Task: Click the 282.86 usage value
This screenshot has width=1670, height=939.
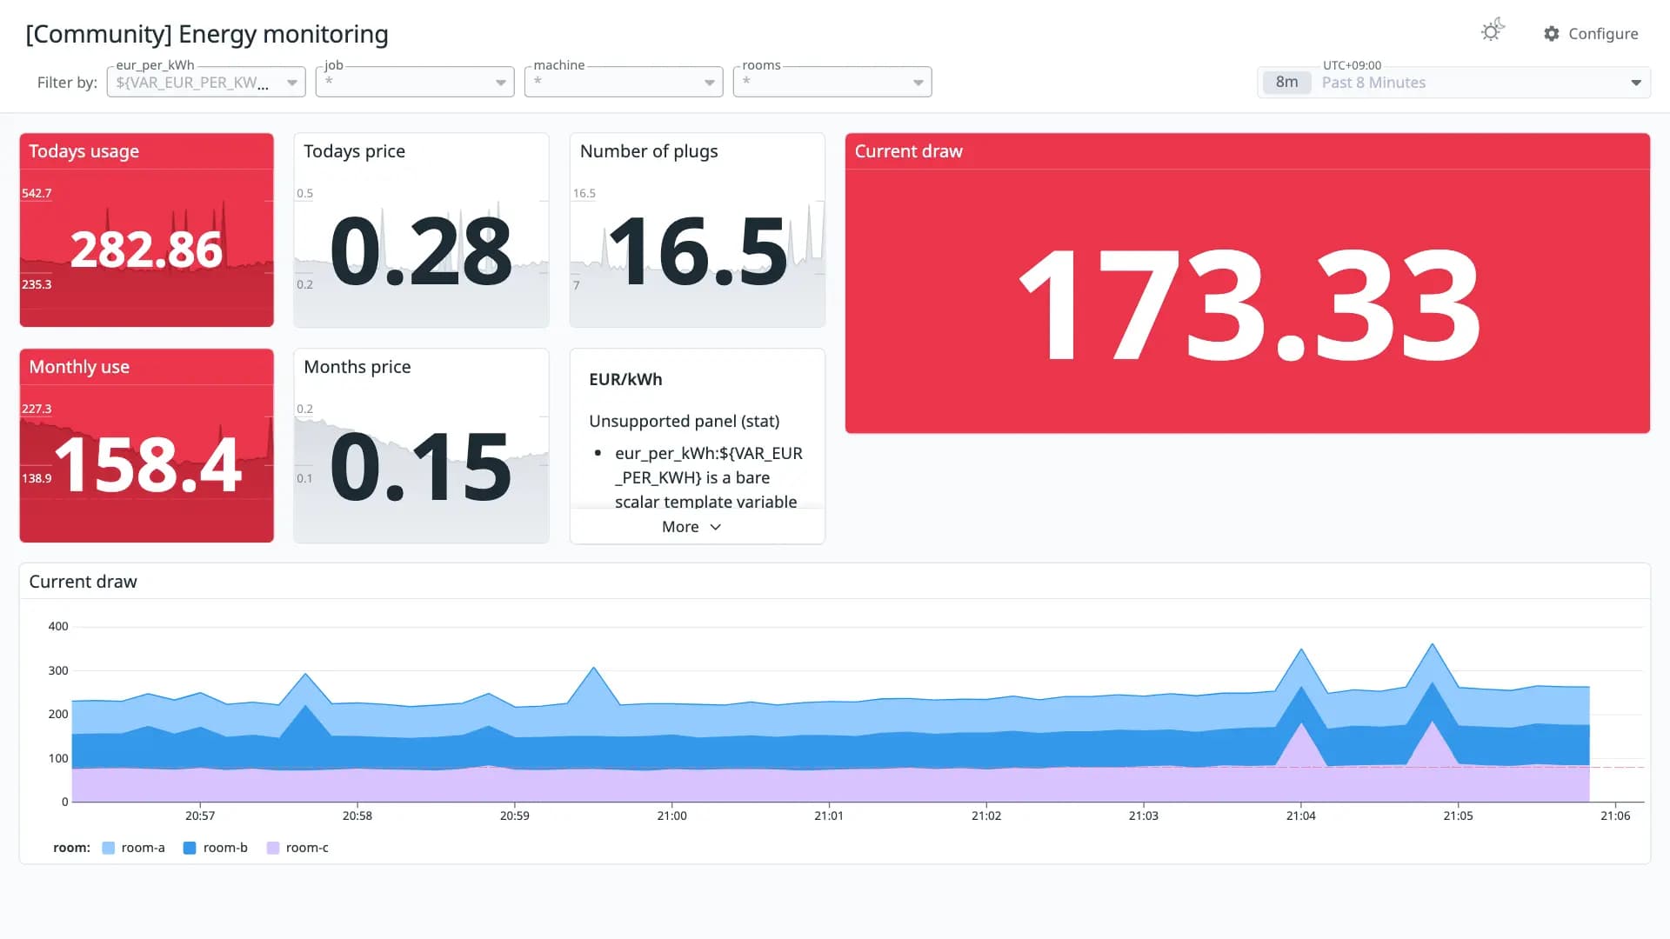Action: coord(146,250)
